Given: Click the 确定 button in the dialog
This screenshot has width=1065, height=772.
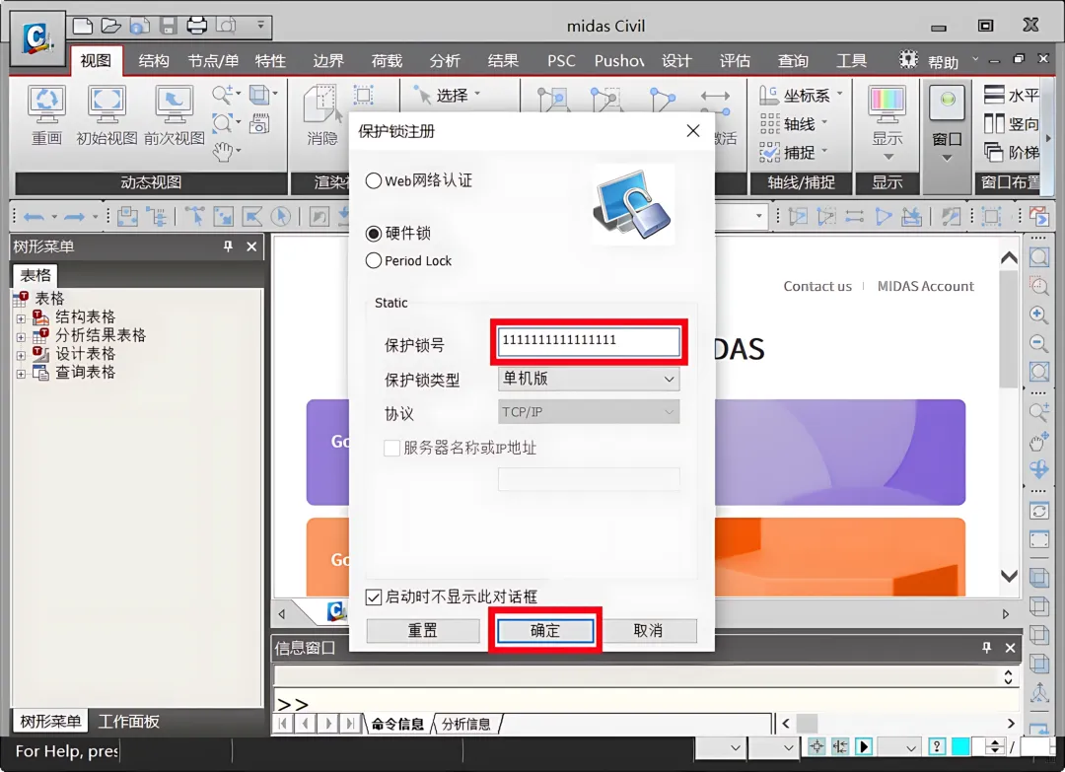Looking at the screenshot, I should pos(545,631).
